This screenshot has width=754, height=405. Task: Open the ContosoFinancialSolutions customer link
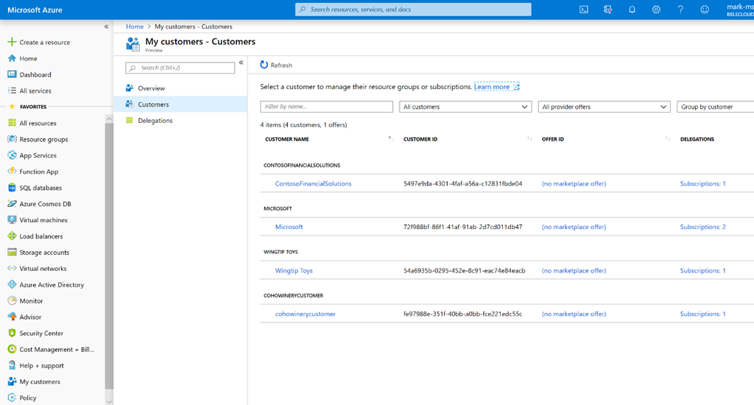tap(313, 184)
